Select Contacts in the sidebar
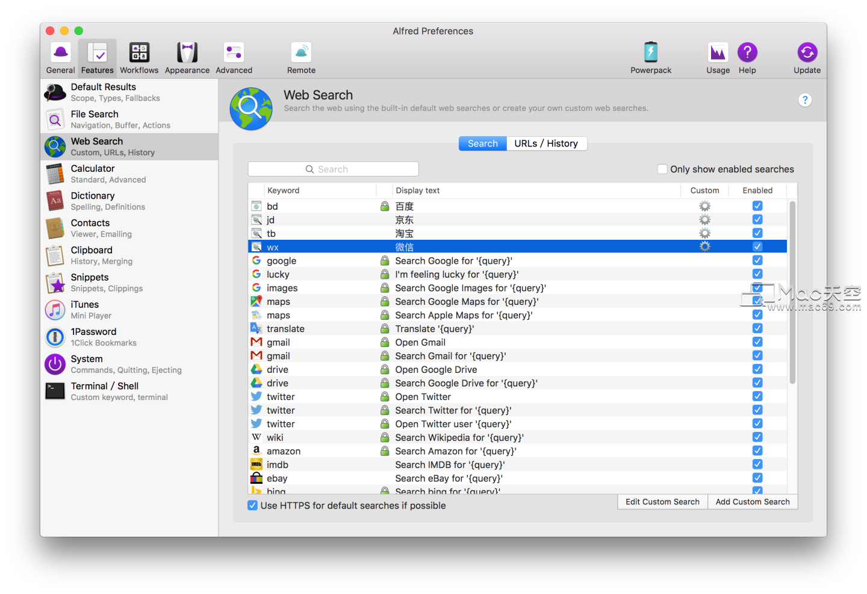The width and height of the screenshot is (867, 594). pyautogui.click(x=129, y=228)
